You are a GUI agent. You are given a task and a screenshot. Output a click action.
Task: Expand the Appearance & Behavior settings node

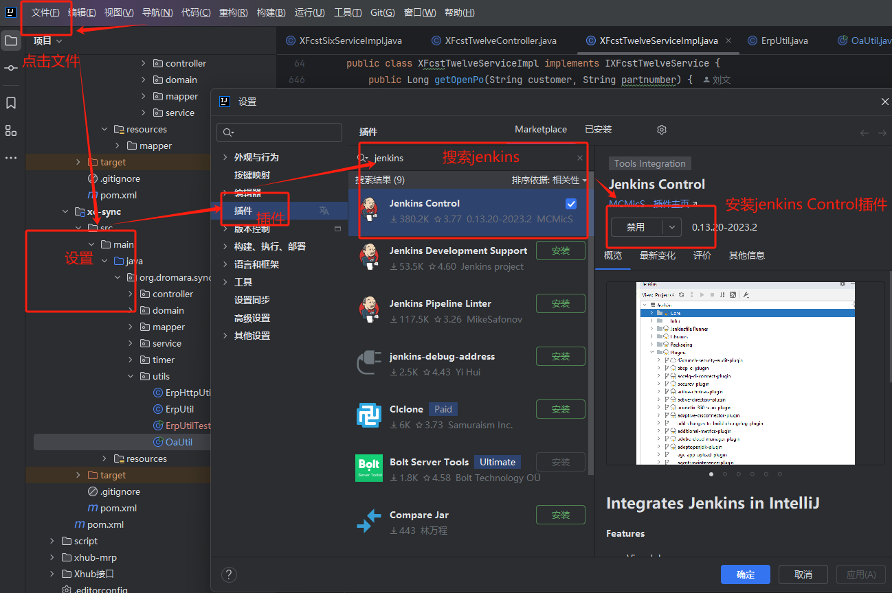click(225, 157)
